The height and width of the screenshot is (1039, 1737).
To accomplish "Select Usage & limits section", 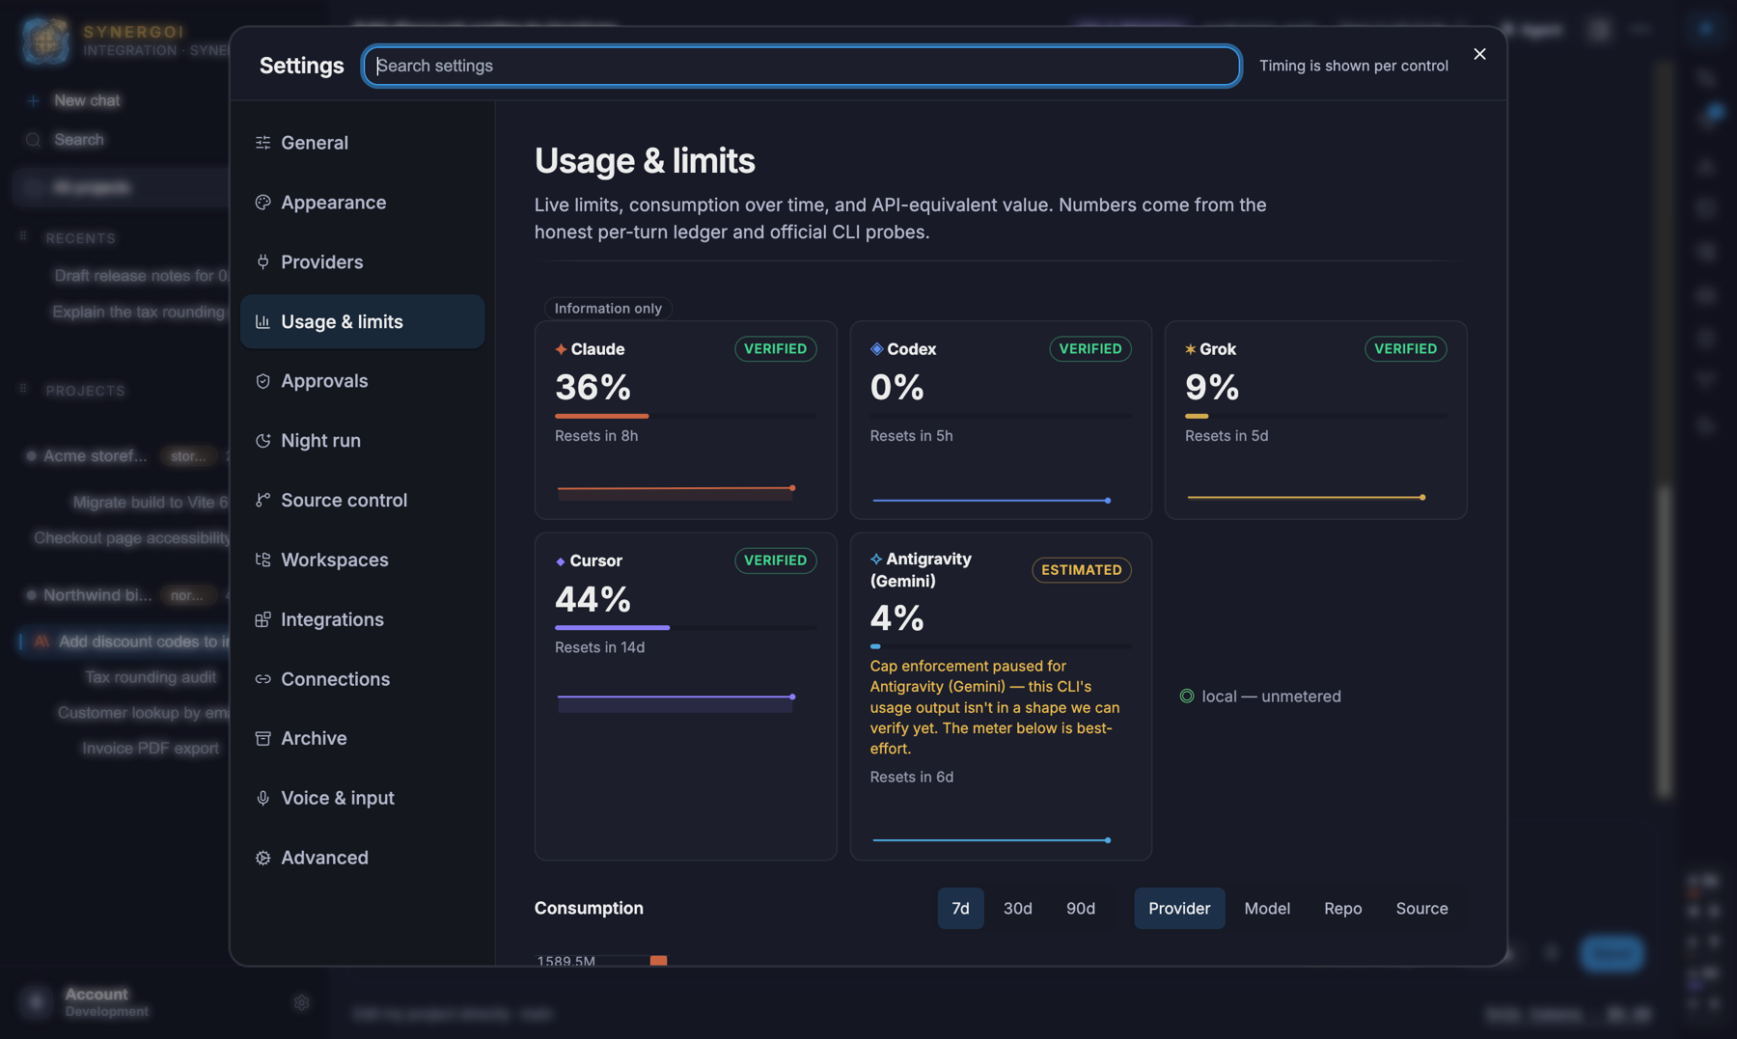I will pyautogui.click(x=362, y=322).
